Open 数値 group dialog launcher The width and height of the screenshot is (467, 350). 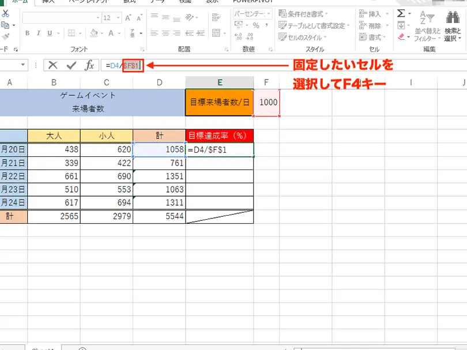coord(270,50)
